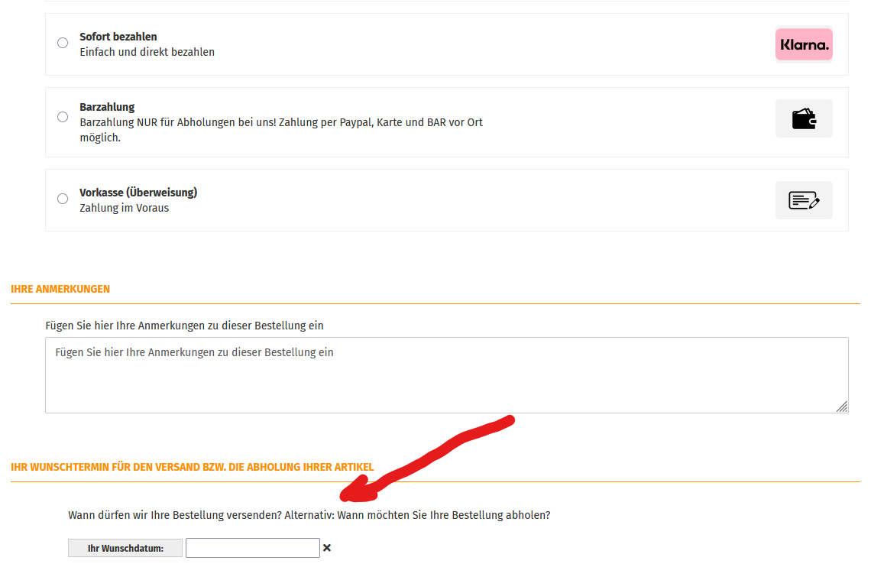
Task: Click the "Ihr Wunschdatum:" label
Action: coord(125,548)
